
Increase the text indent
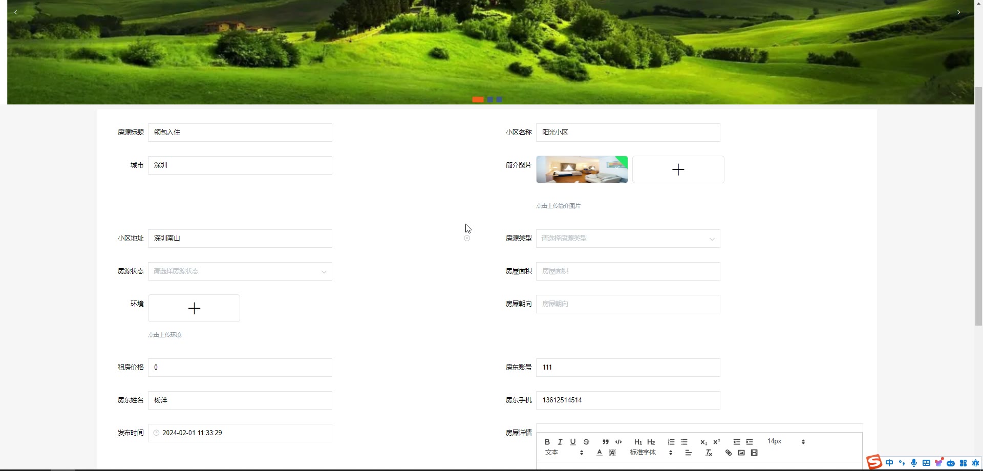(750, 442)
